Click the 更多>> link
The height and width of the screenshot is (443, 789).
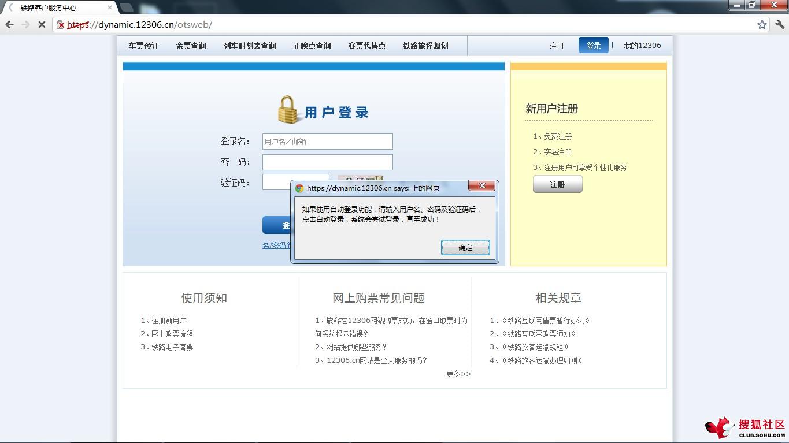458,374
